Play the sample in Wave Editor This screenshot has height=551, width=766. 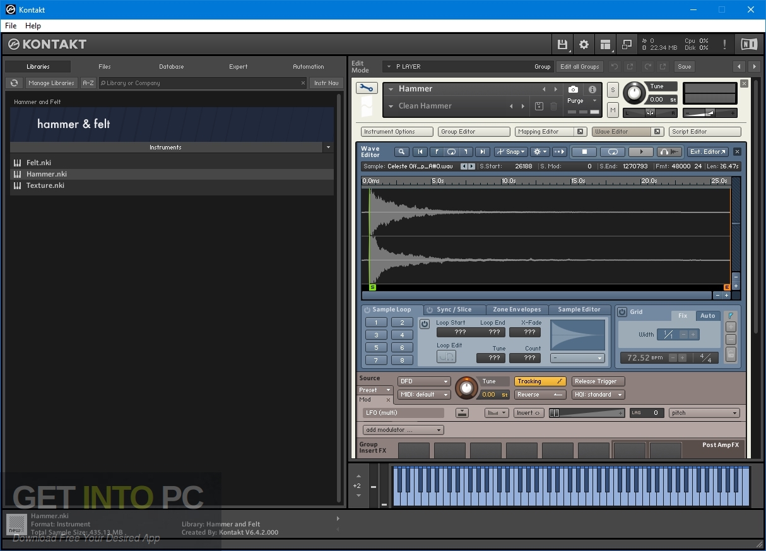[x=641, y=151]
